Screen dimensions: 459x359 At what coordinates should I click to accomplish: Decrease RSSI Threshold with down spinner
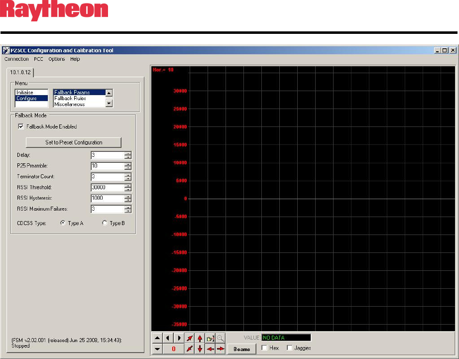[128, 190]
